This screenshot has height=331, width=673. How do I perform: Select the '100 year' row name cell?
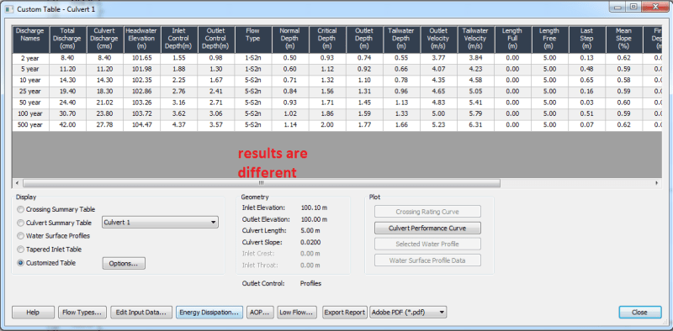coord(30,114)
